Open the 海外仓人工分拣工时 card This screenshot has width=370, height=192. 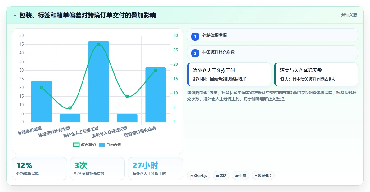[x=229, y=74]
